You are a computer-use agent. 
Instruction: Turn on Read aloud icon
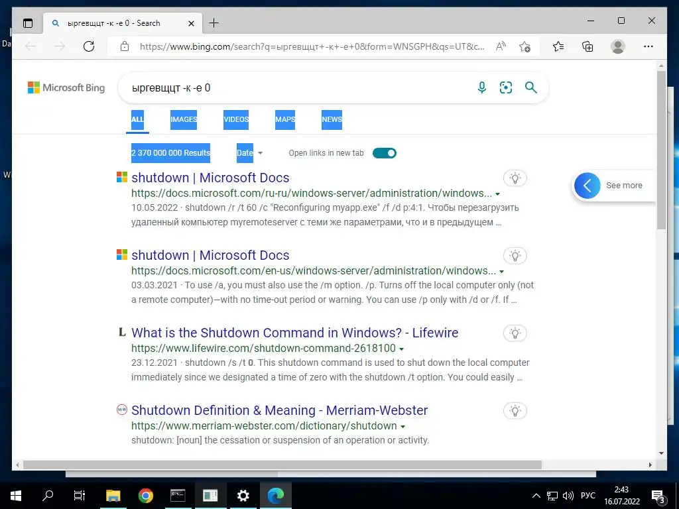pos(501,46)
